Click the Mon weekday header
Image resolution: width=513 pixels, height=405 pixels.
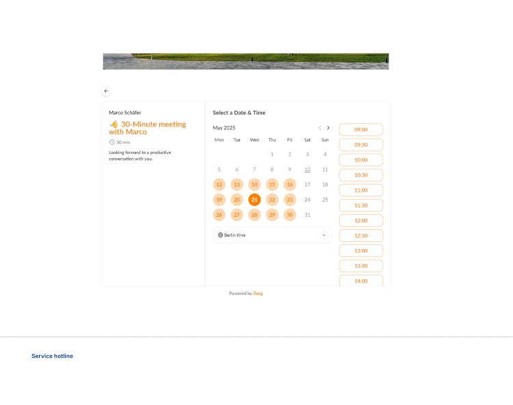click(219, 140)
